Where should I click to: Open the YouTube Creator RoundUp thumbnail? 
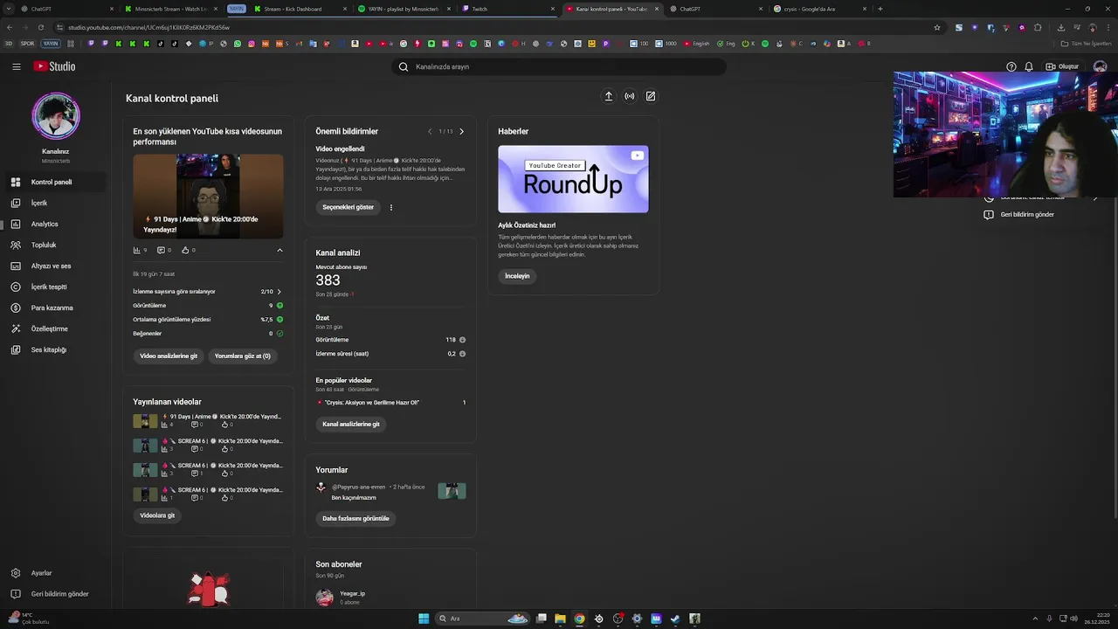573,179
